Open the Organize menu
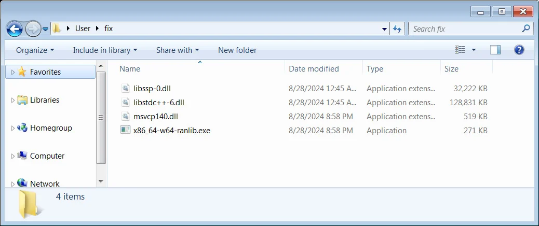The image size is (539, 226). pyautogui.click(x=35, y=50)
